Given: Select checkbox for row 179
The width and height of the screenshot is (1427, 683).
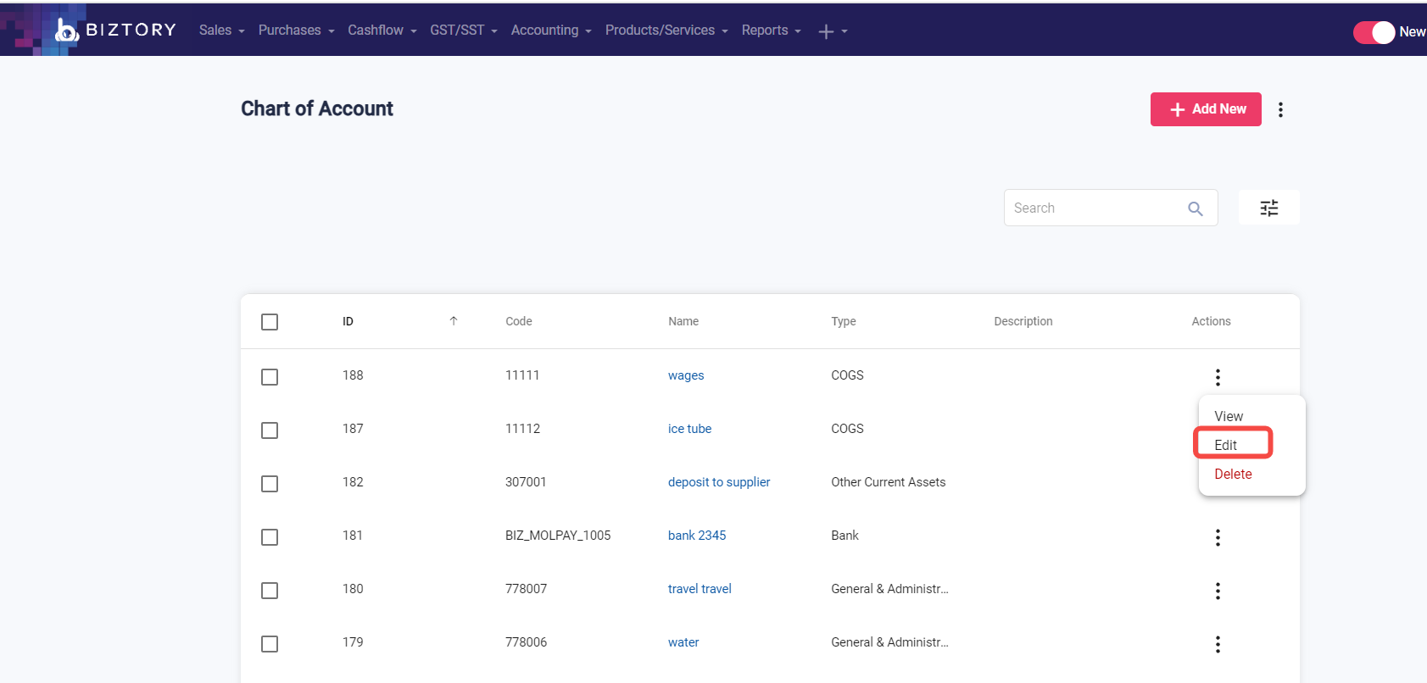Looking at the screenshot, I should (270, 644).
